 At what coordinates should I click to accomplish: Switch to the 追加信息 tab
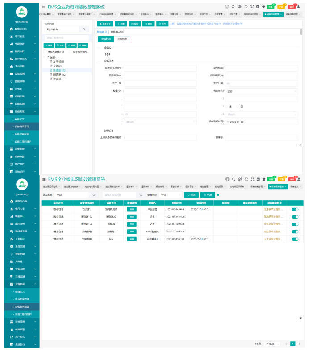point(121,39)
